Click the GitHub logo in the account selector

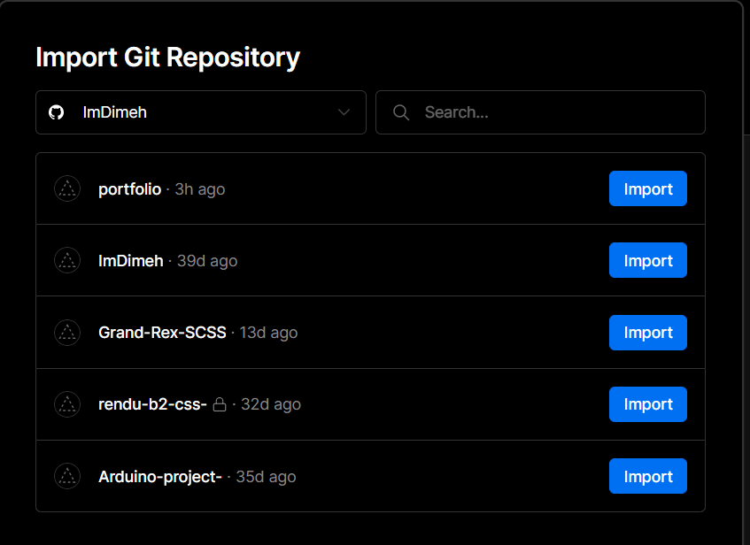coord(57,112)
